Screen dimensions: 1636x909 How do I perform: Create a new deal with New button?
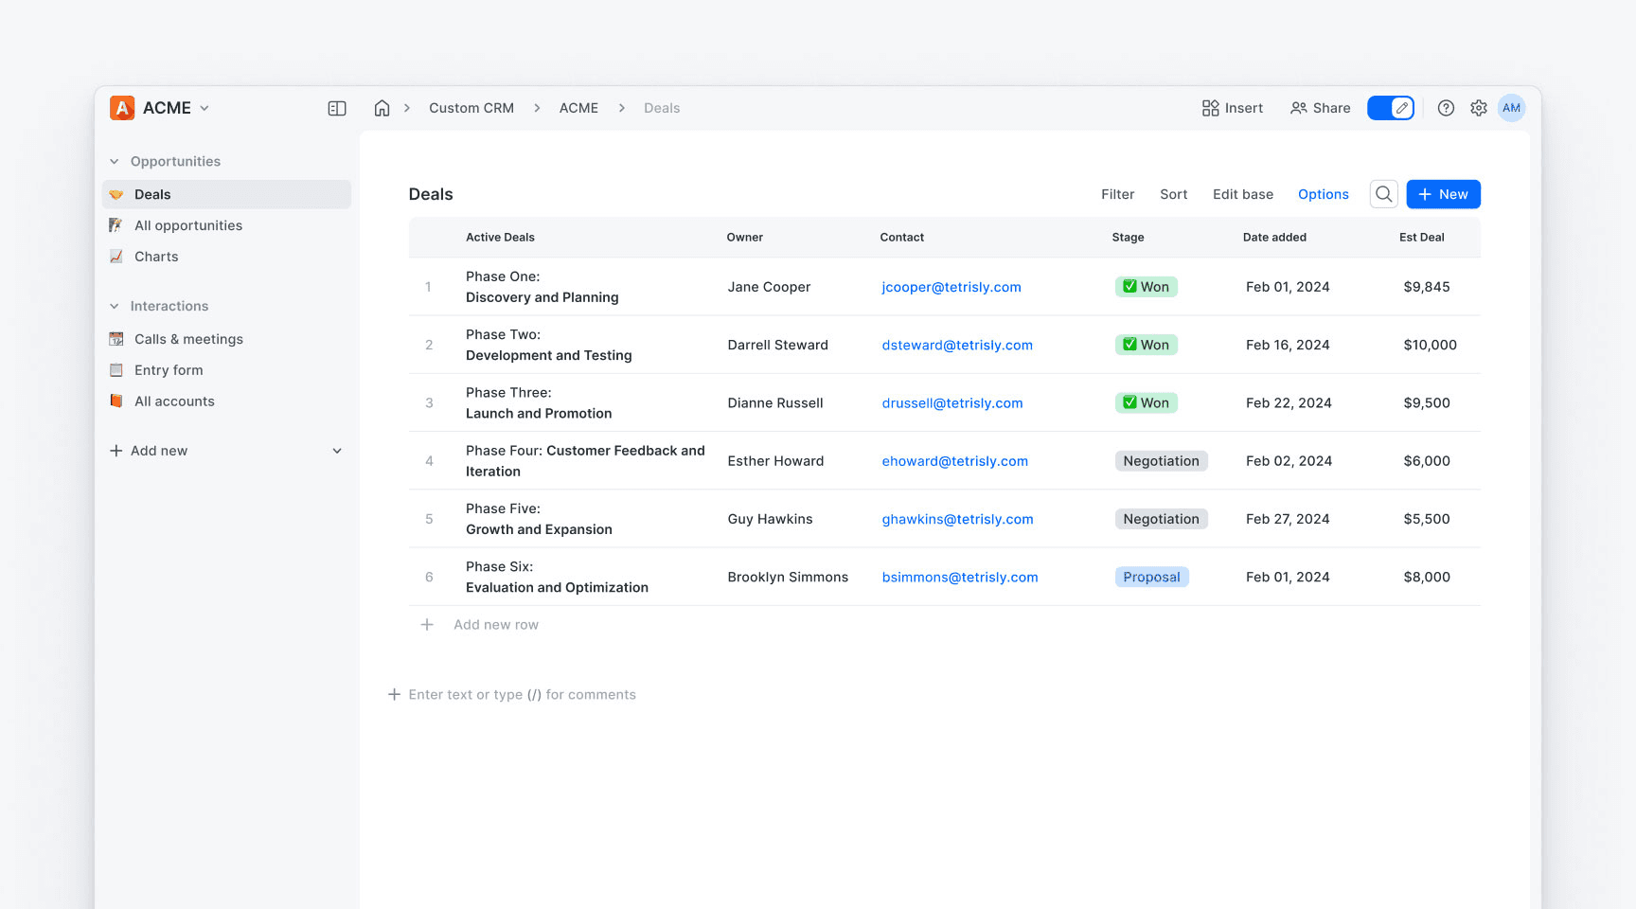coord(1443,194)
